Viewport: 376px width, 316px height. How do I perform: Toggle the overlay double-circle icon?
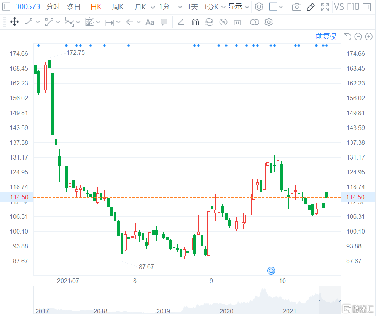(x=255, y=22)
